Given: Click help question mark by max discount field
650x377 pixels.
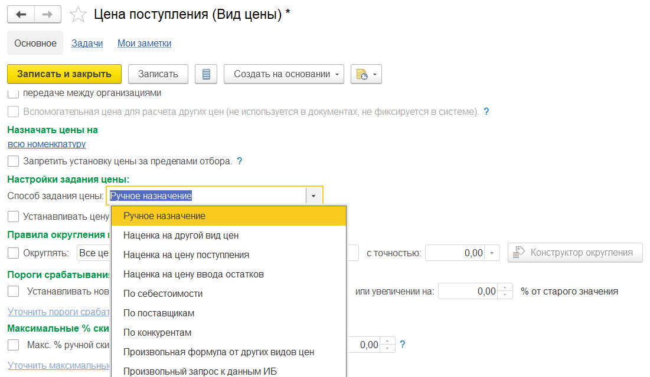Looking at the screenshot, I should (x=403, y=345).
